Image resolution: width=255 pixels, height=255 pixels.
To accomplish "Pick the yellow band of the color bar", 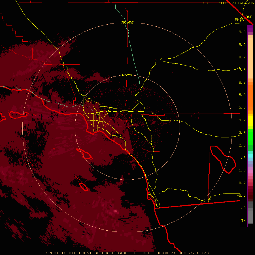I will 250,121.
